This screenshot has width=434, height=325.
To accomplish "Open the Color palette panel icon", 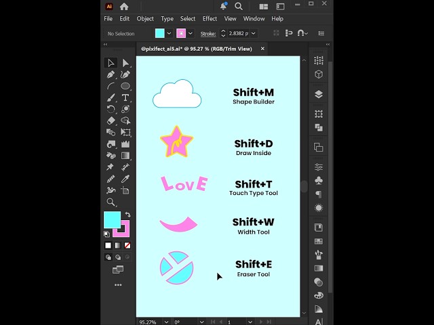I will coord(319,295).
